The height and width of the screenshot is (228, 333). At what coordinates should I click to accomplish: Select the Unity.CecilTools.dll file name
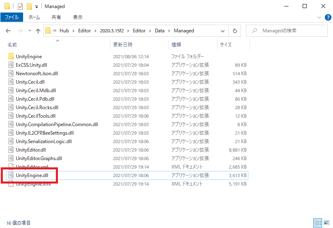point(36,116)
